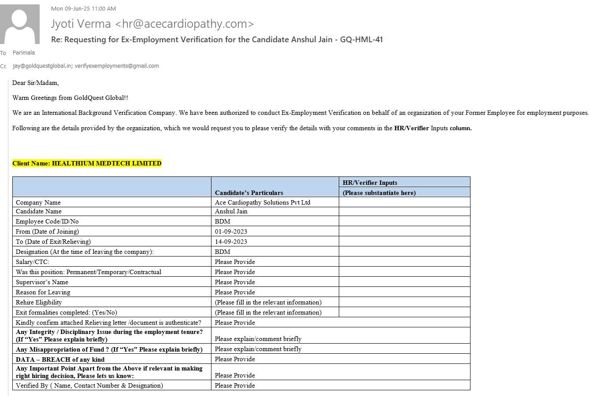Select the Exit formalities completed label
This screenshot has width=589, height=396.
[67, 312]
